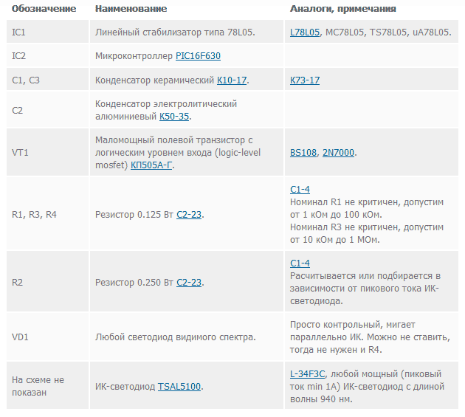This screenshot has width=465, height=417.
Task: Select the Аналоги, примечания column header
Action: [343, 9]
